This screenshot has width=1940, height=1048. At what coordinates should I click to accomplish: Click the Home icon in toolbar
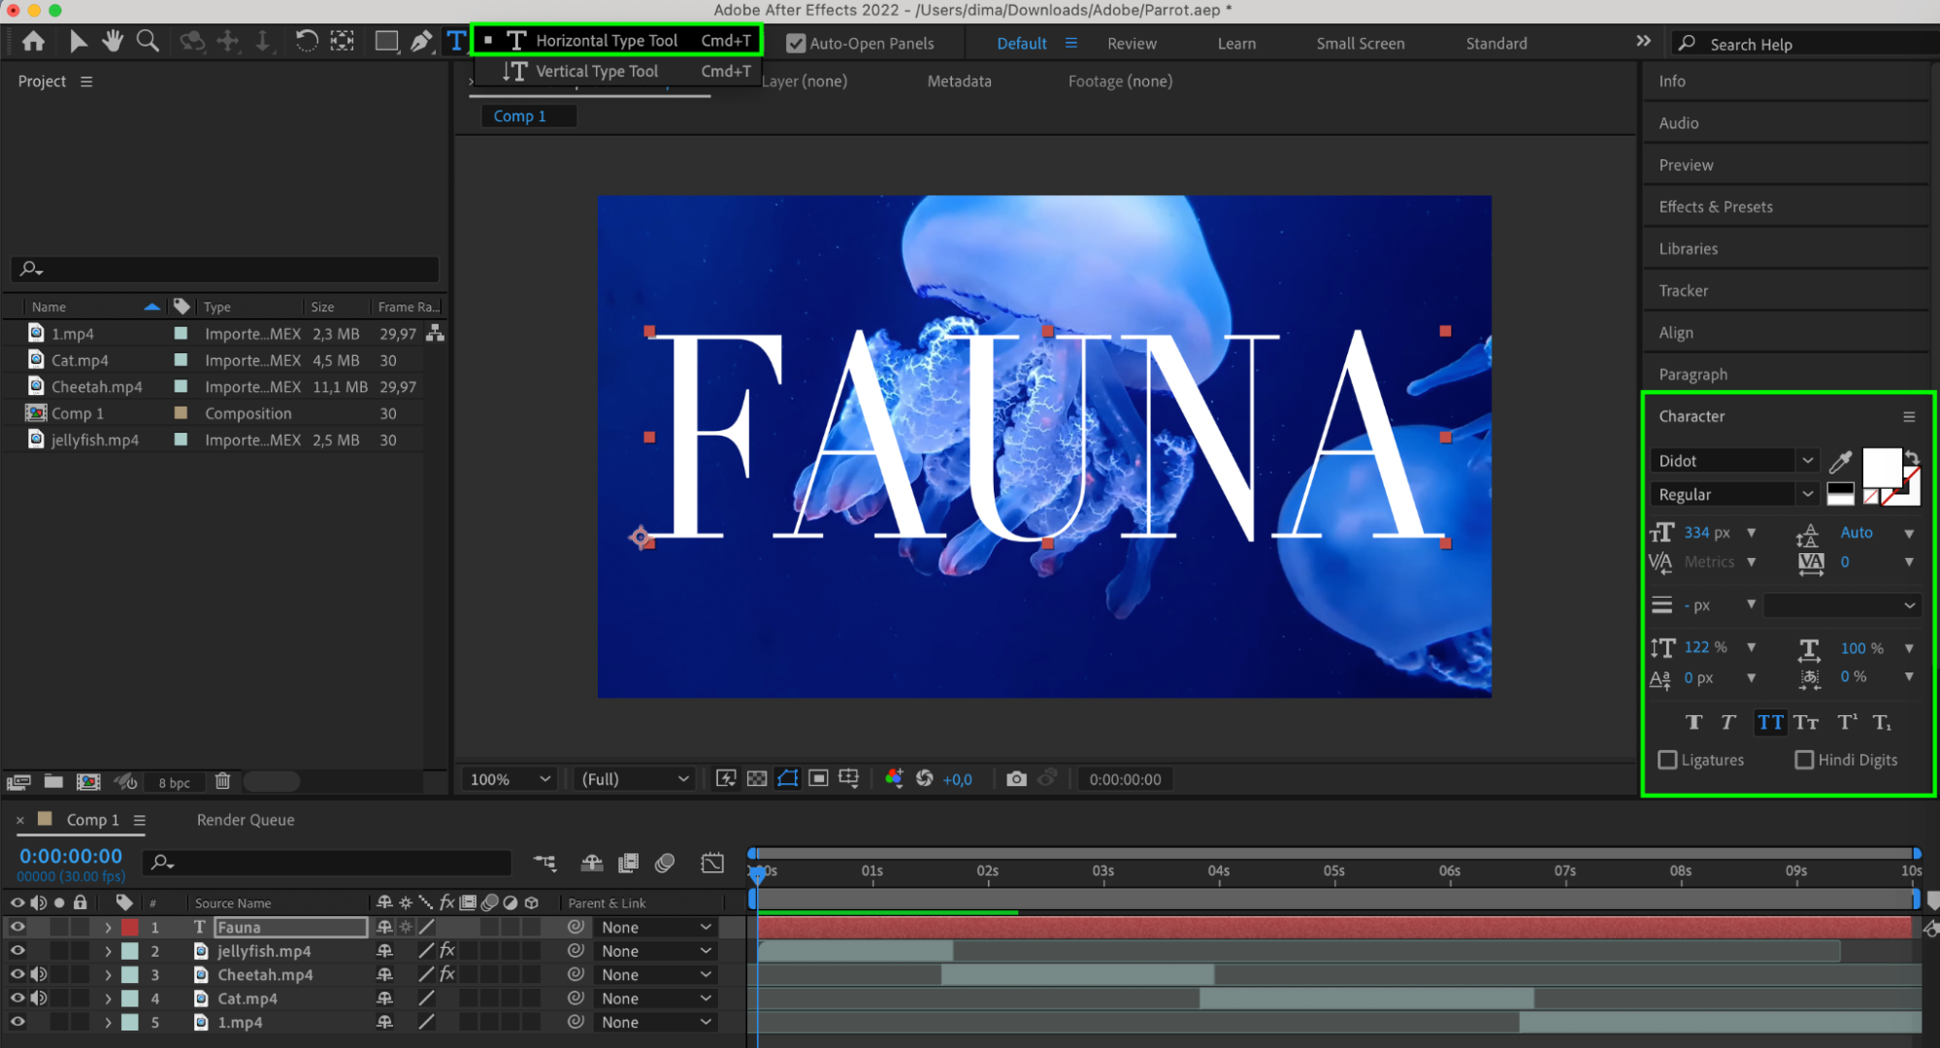pyautogui.click(x=33, y=41)
